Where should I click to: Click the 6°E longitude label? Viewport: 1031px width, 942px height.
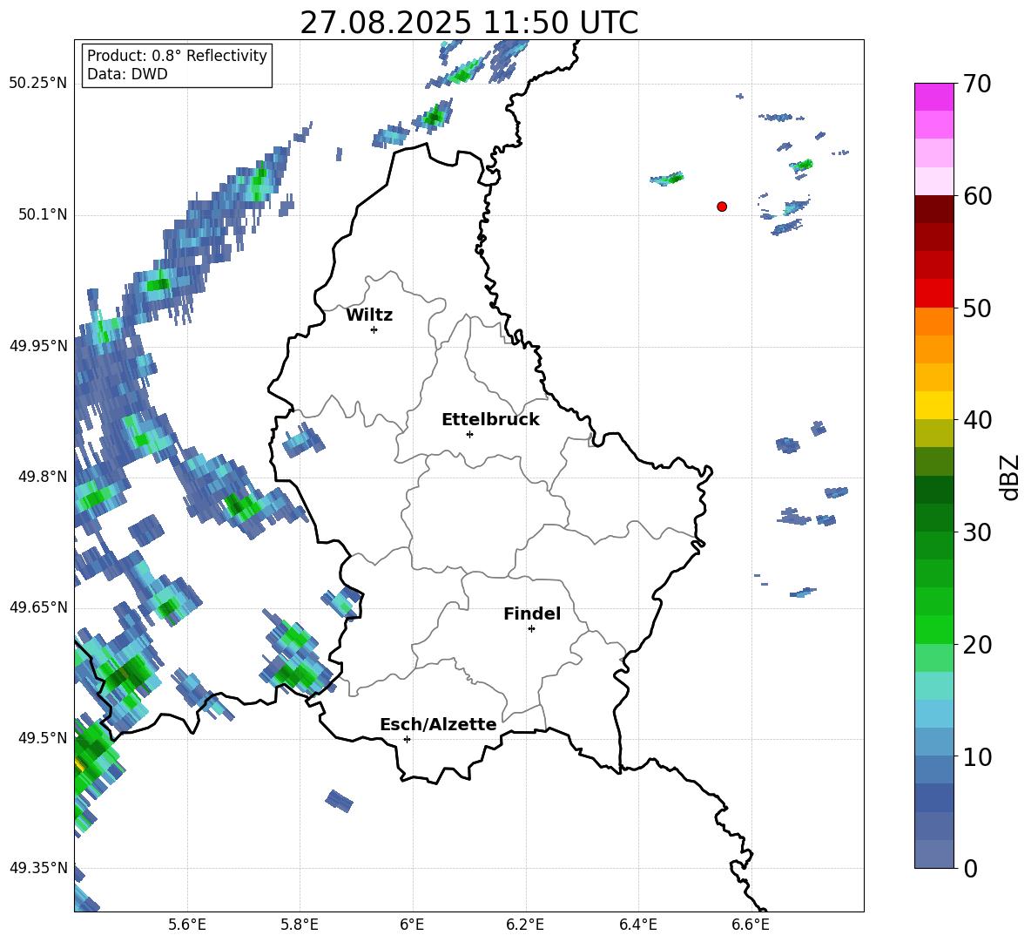tap(412, 925)
